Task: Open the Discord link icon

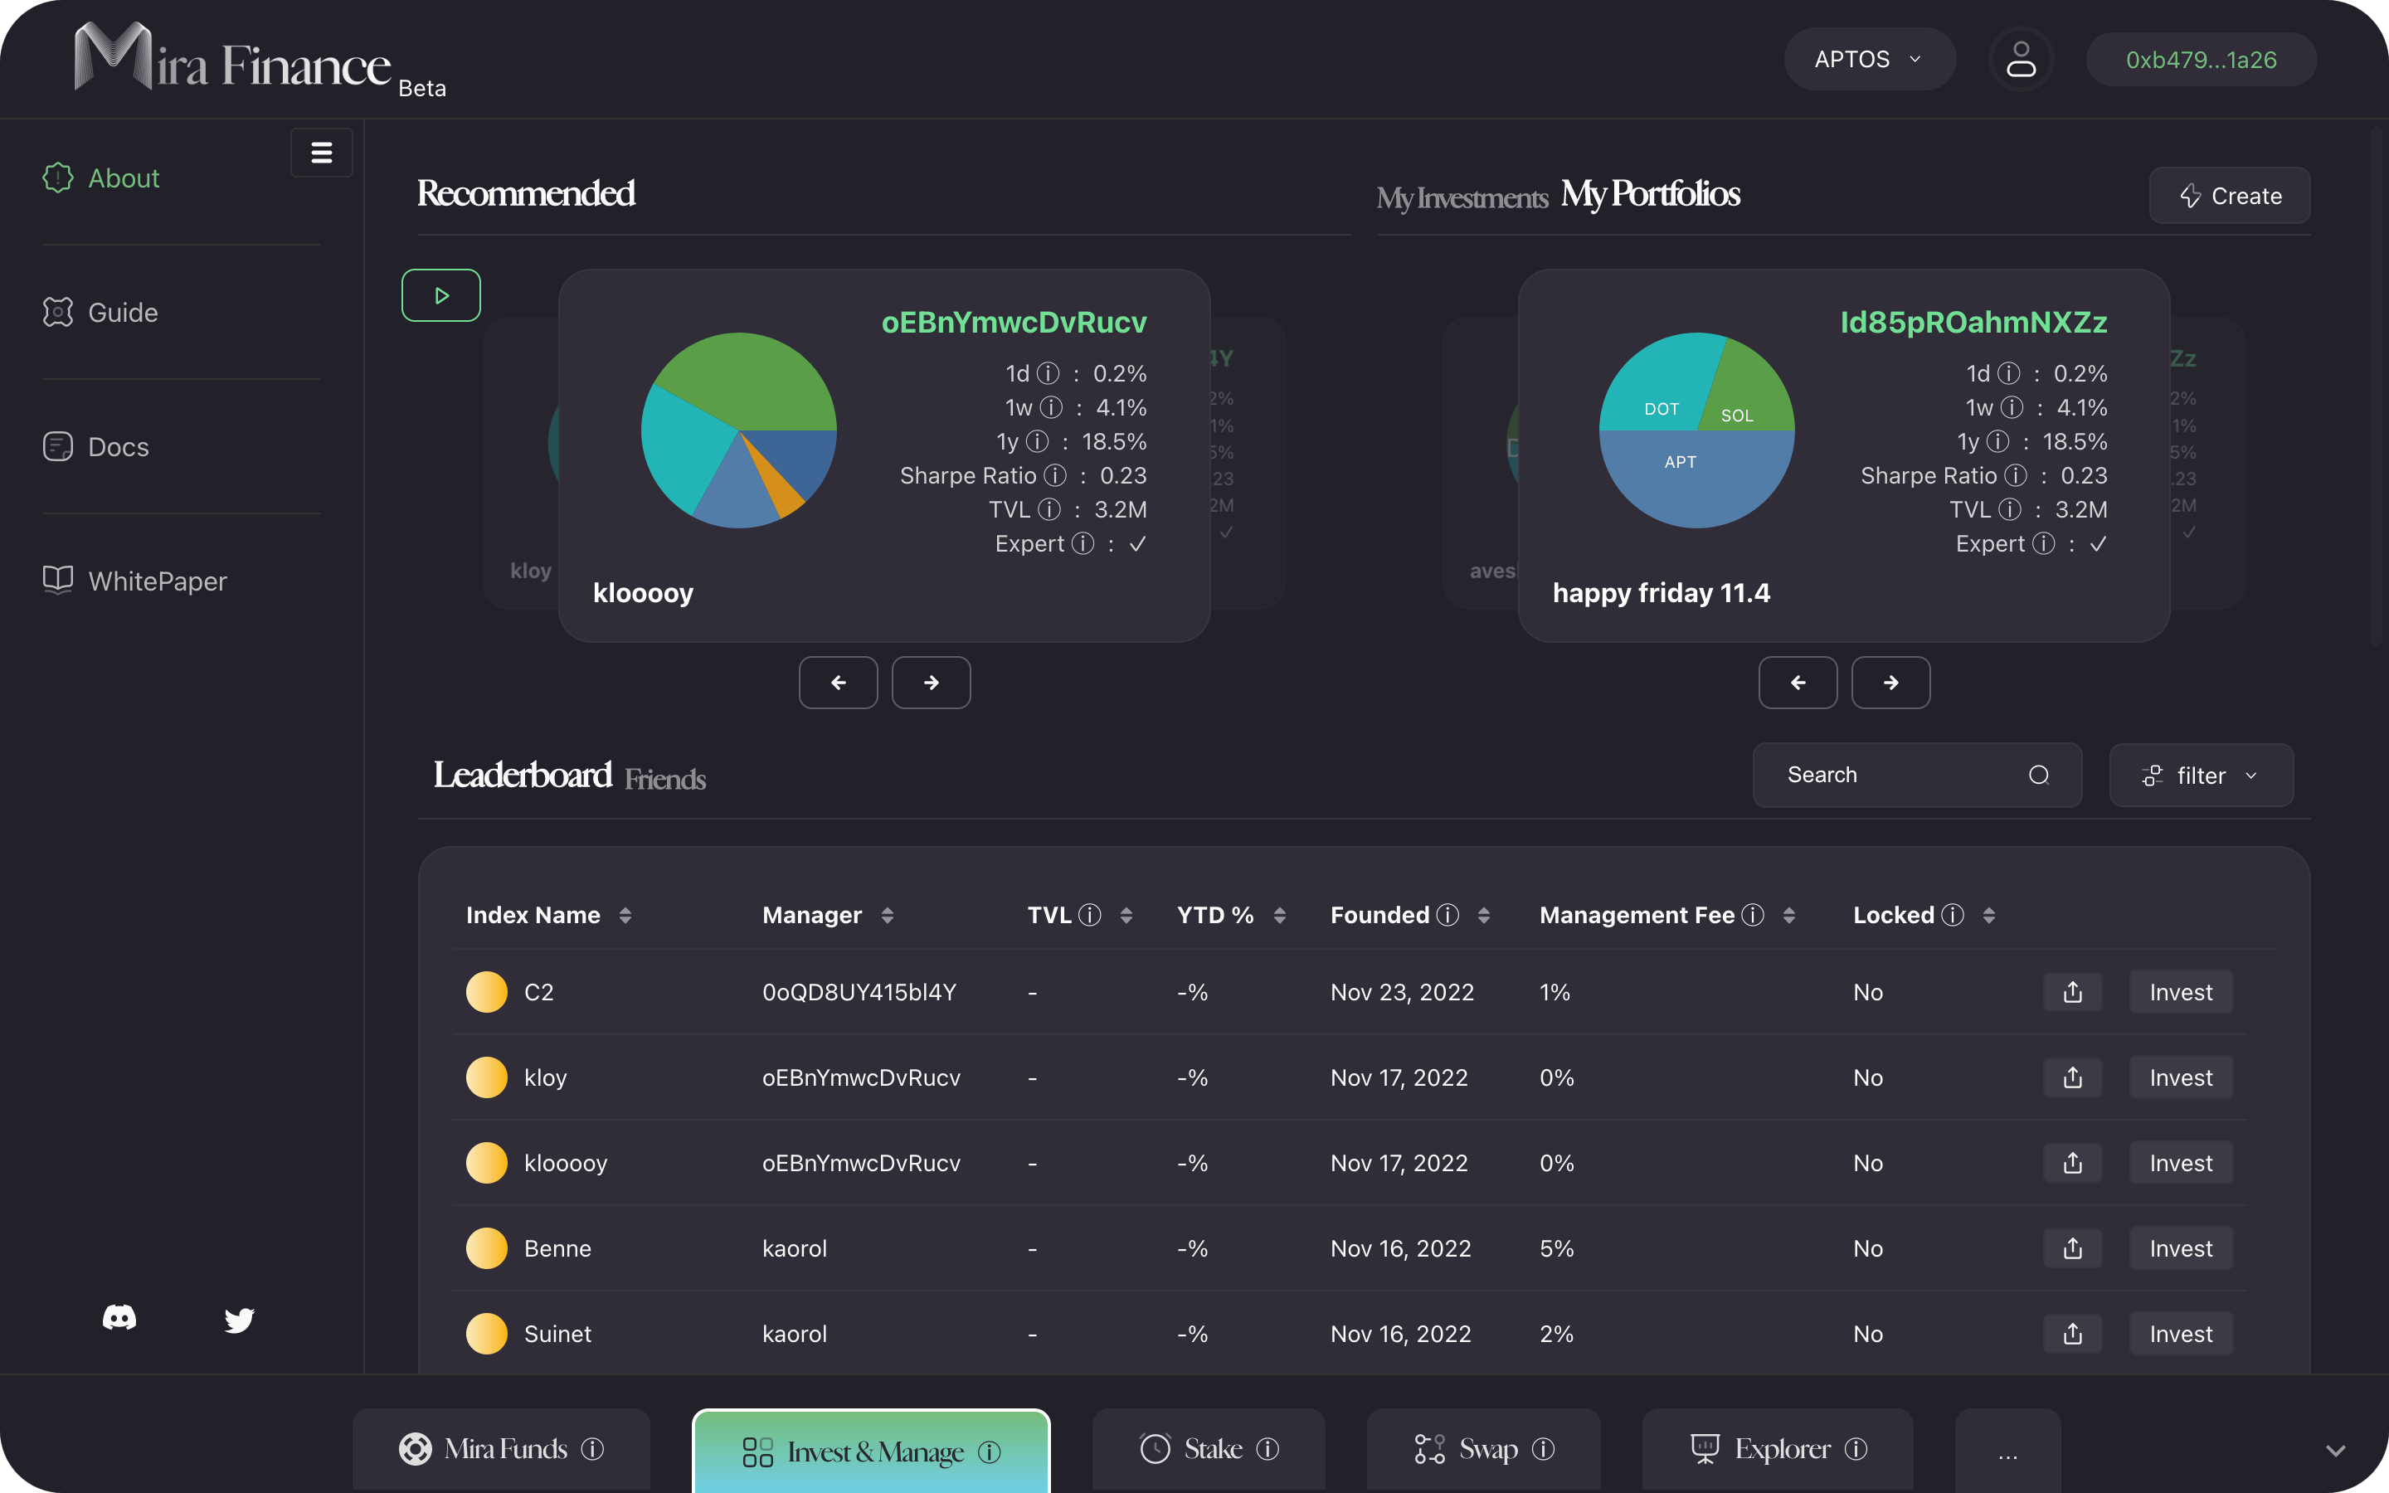Action: tap(119, 1318)
